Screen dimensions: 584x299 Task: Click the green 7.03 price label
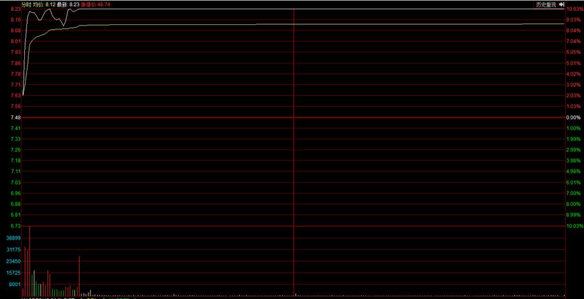point(16,182)
